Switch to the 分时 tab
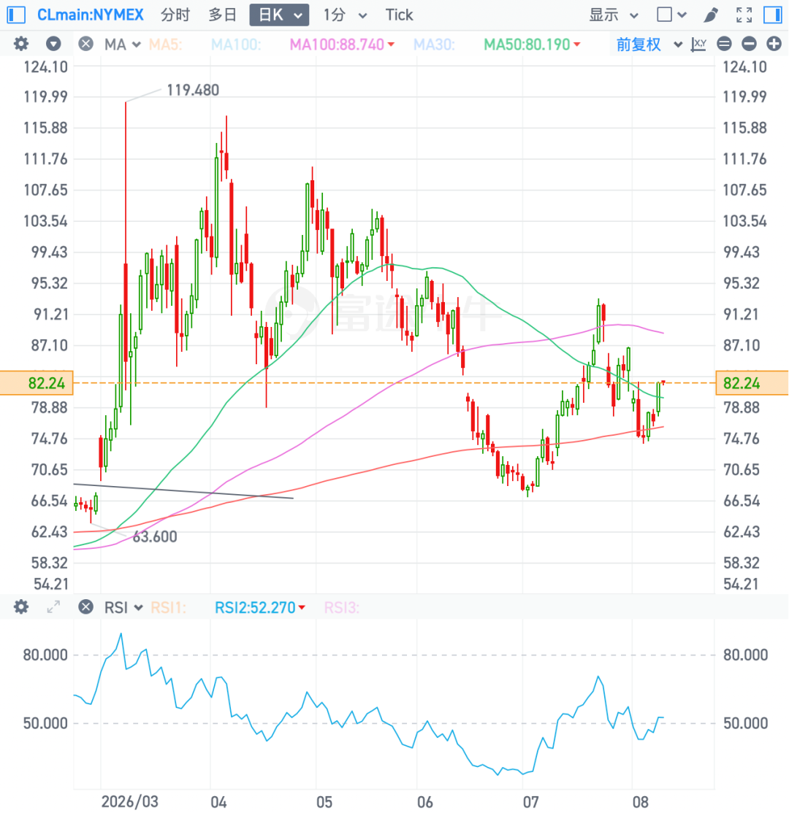This screenshot has width=789, height=813. [175, 15]
